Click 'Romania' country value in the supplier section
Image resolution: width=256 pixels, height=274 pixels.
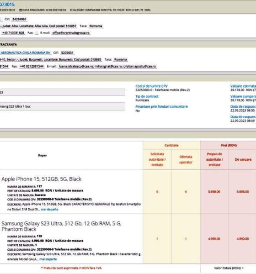(96, 26)
